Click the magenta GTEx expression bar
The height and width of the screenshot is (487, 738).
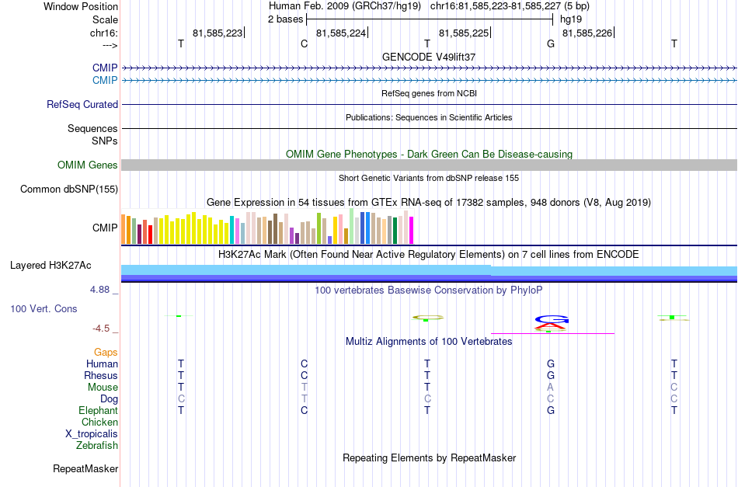click(x=412, y=230)
